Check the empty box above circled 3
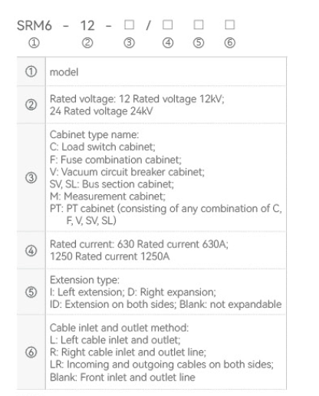The height and width of the screenshot is (396, 319). [129, 25]
